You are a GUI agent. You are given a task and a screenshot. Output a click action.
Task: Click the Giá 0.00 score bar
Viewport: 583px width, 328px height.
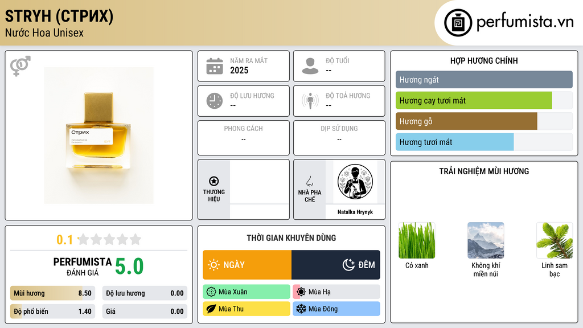tap(145, 311)
